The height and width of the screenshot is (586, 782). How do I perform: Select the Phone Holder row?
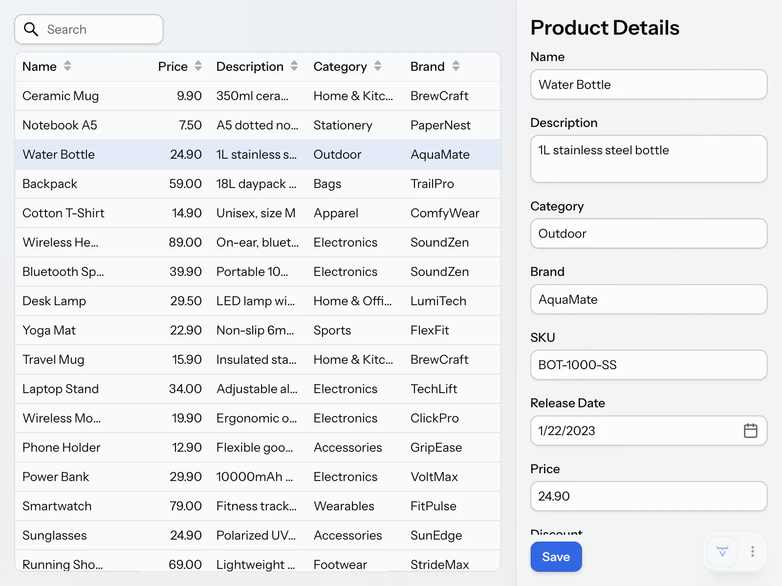tap(258, 447)
